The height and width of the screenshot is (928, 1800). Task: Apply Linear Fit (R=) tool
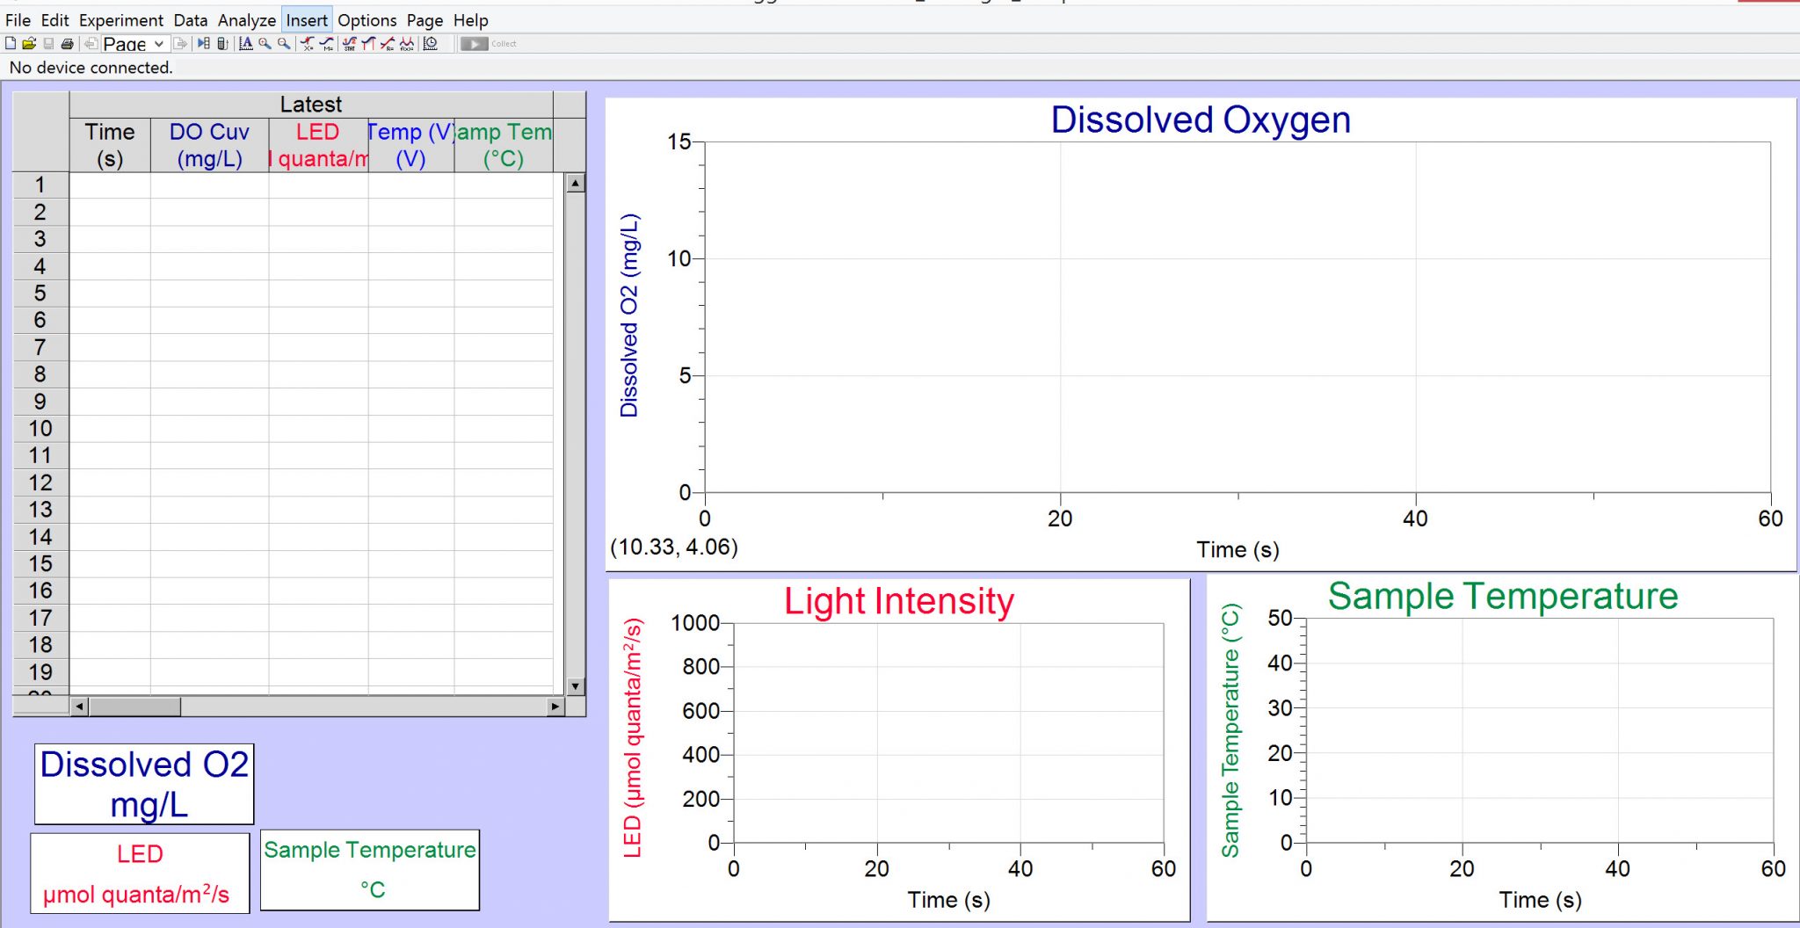pyautogui.click(x=388, y=43)
